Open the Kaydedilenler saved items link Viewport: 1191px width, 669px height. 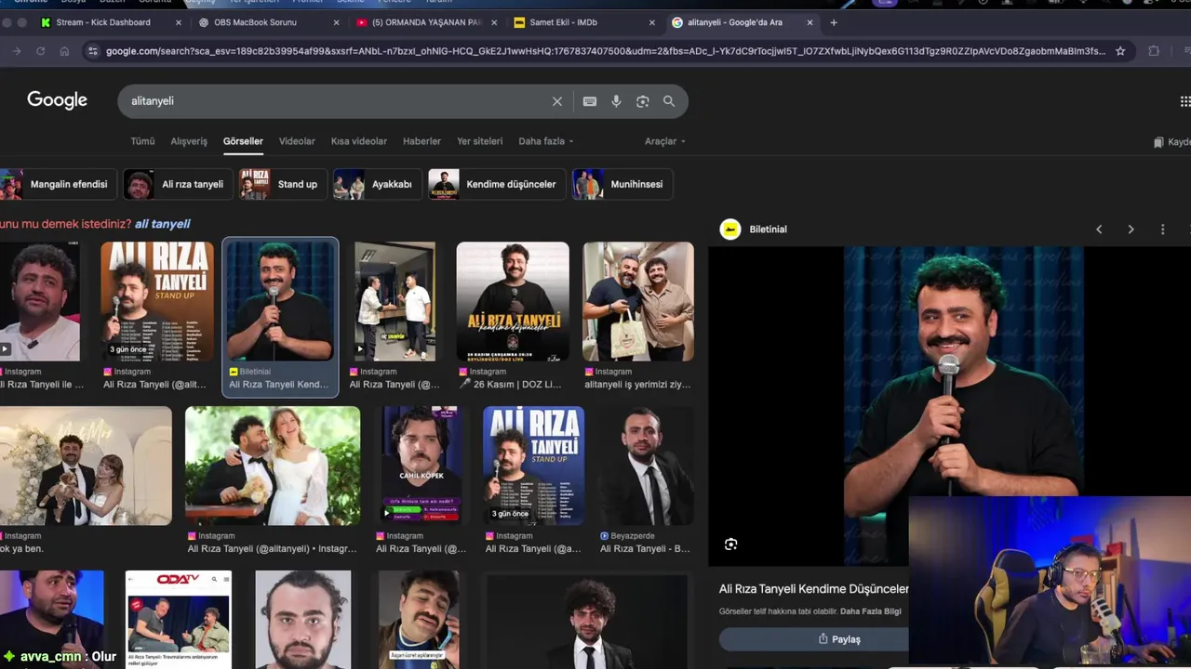coord(1172,142)
